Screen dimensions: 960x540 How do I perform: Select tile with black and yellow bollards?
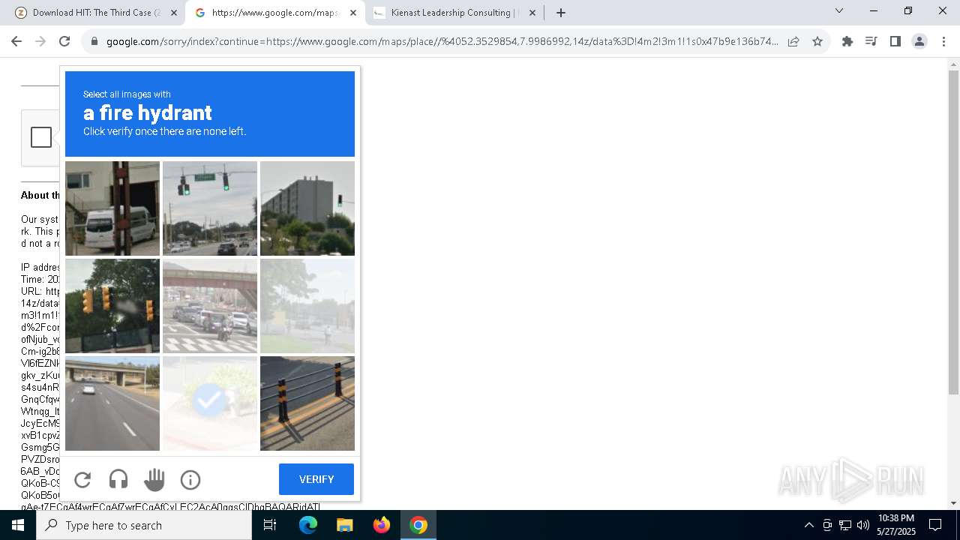coord(307,403)
